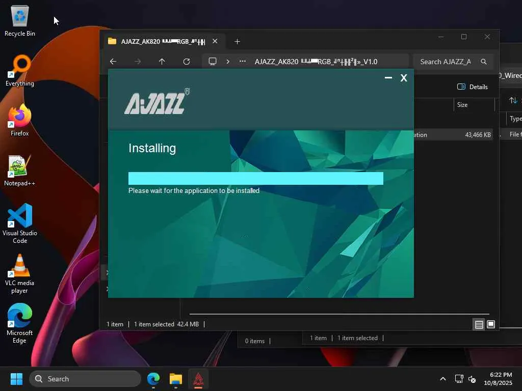
Task: Click the "1 item" status bar text in front Explorer
Action: 115,324
